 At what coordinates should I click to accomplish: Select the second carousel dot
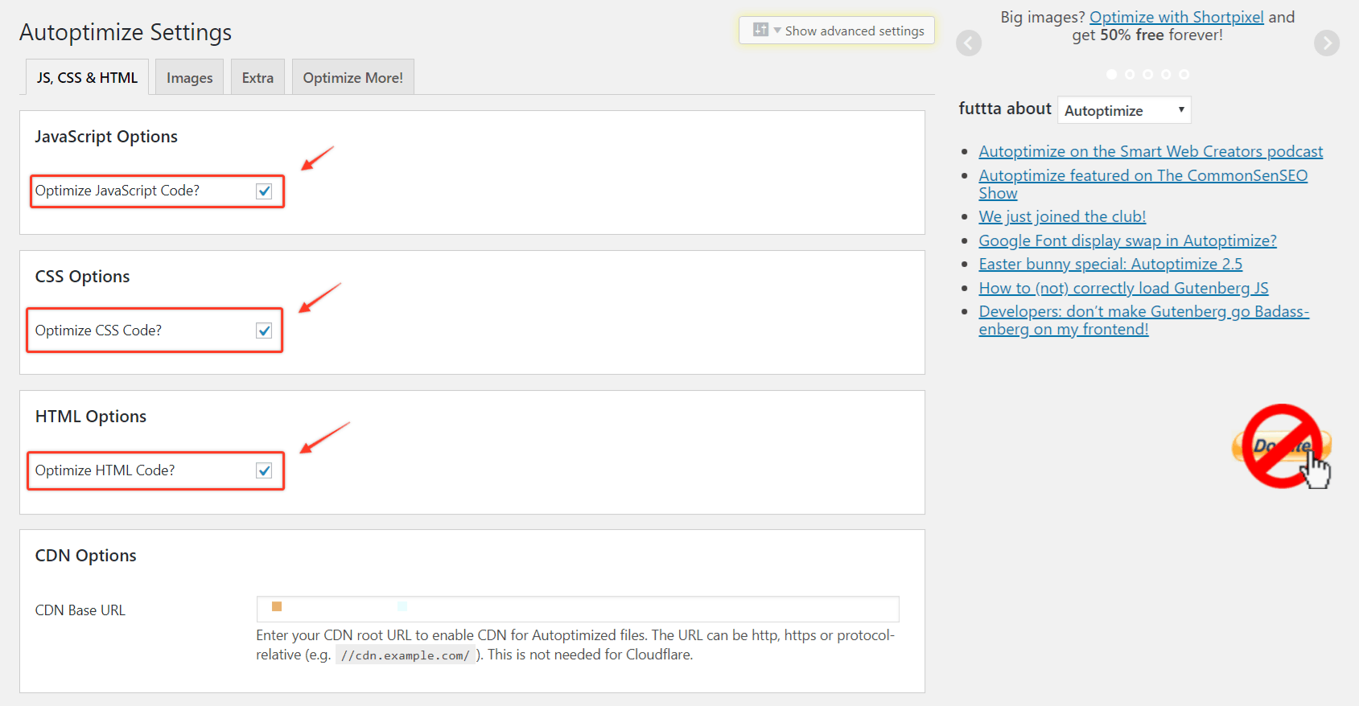pyautogui.click(x=1130, y=74)
